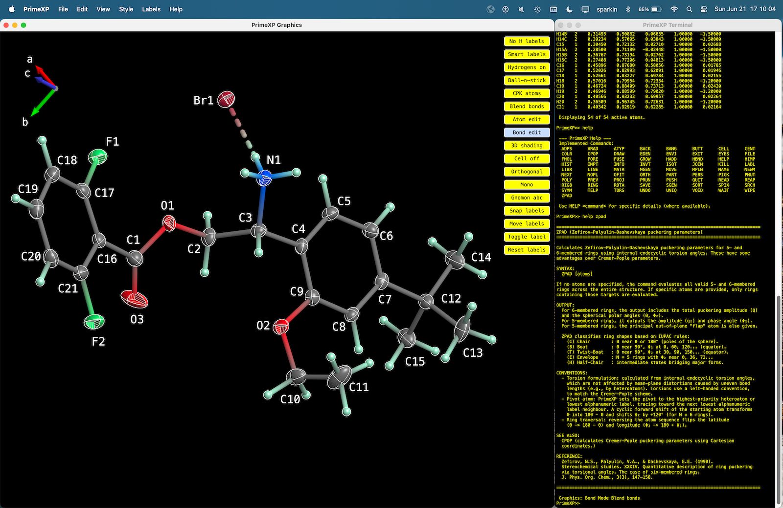783x508 pixels.
Task: Select the O2 oxygen atom
Action: (281, 326)
